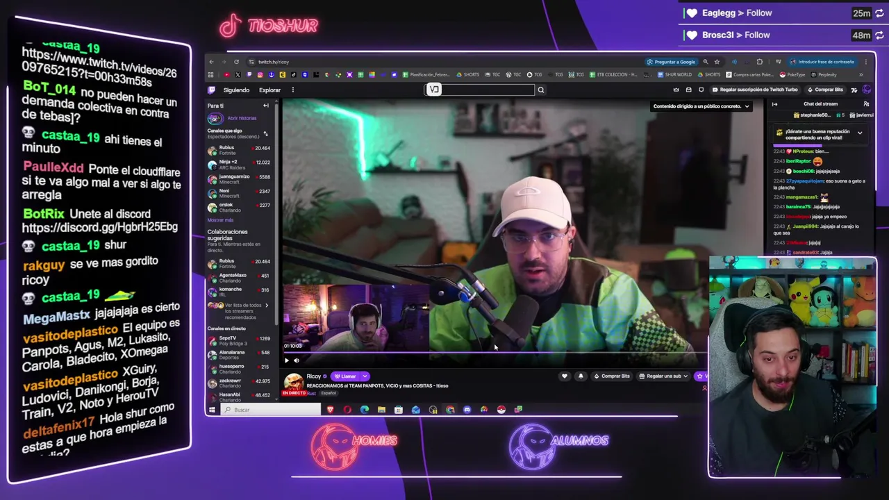The width and height of the screenshot is (889, 500).
Task: Expand the recommended streamers list arrow
Action: click(266, 306)
